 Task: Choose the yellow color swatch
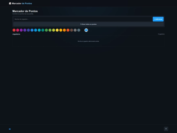[x=57, y=30]
